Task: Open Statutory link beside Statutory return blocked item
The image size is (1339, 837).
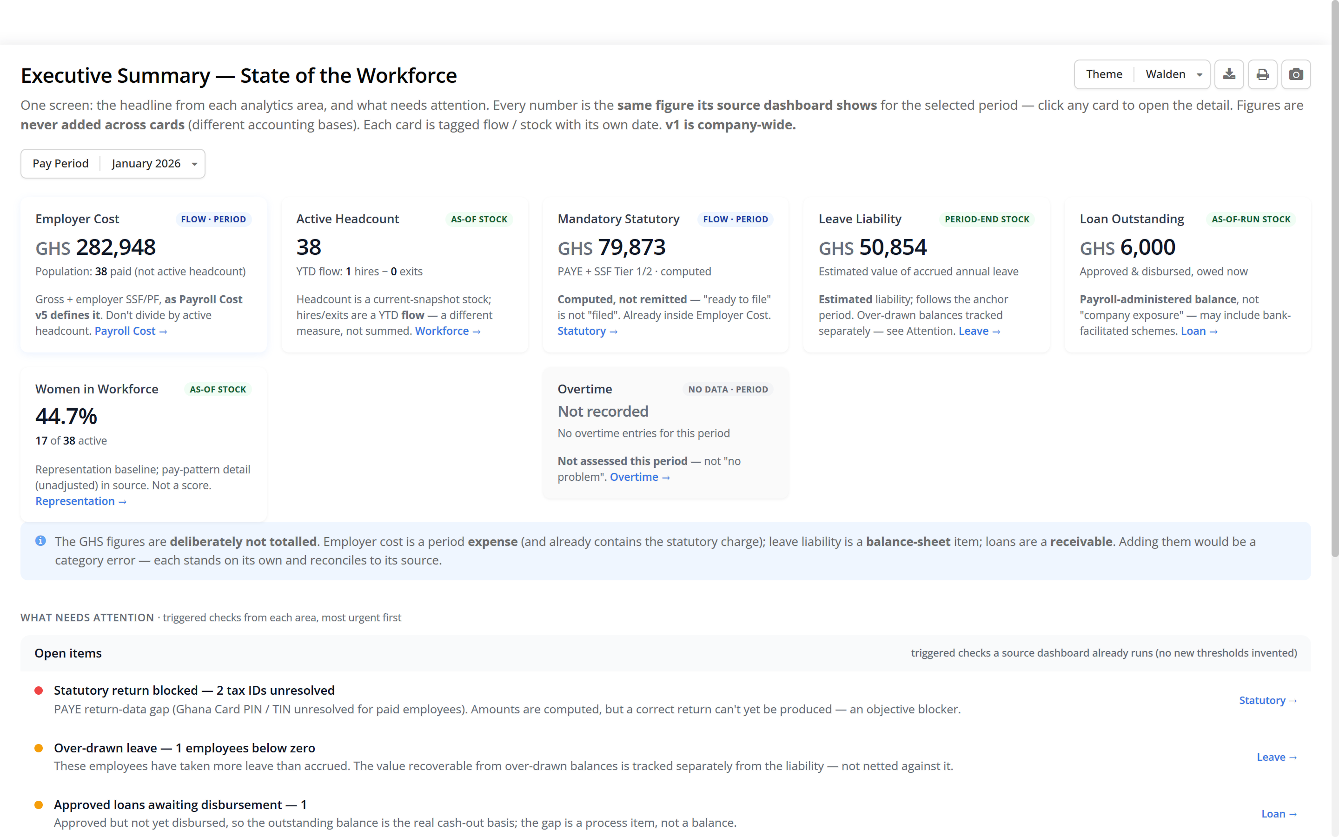Action: click(1267, 700)
